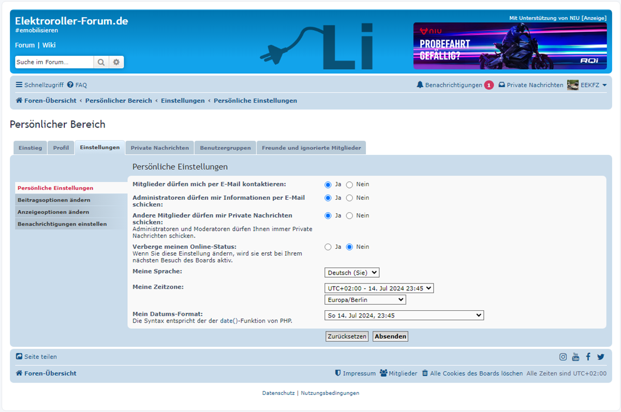Click the forum search input field
This screenshot has height=412, width=621.
coord(54,62)
